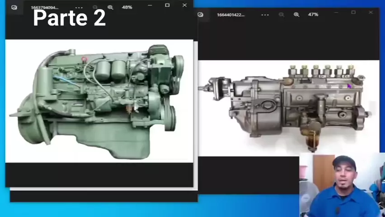The width and height of the screenshot is (385, 217).
Task: Open the three-dots menu in the injection pump window
Action: [x=265, y=14]
